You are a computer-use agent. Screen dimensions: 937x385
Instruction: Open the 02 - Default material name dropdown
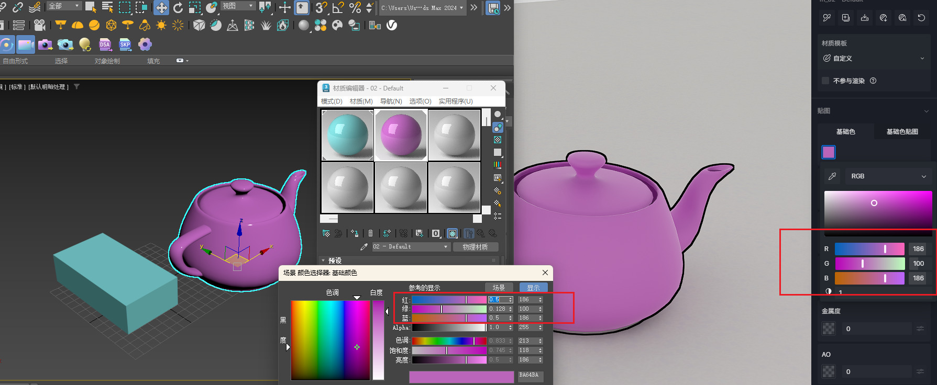coord(446,247)
